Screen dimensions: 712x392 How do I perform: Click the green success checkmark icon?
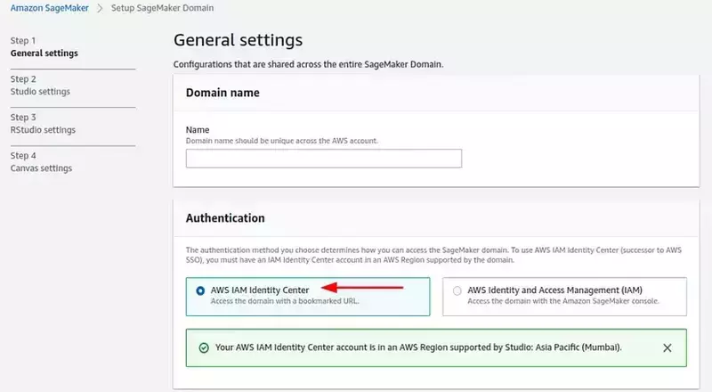pos(204,347)
